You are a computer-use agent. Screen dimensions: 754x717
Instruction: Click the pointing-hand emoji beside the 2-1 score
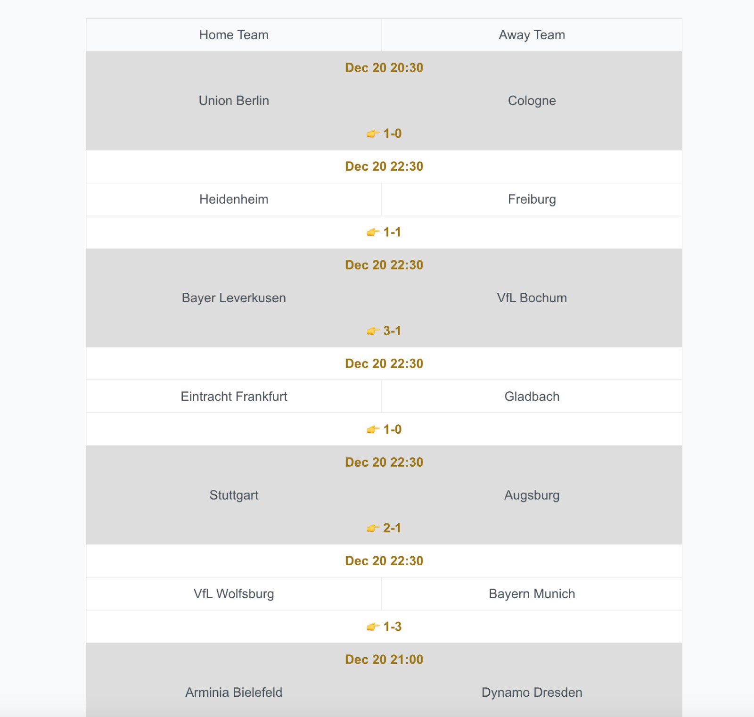click(373, 528)
